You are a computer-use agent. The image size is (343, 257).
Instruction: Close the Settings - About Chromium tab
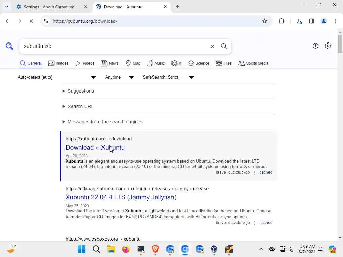(86, 7)
